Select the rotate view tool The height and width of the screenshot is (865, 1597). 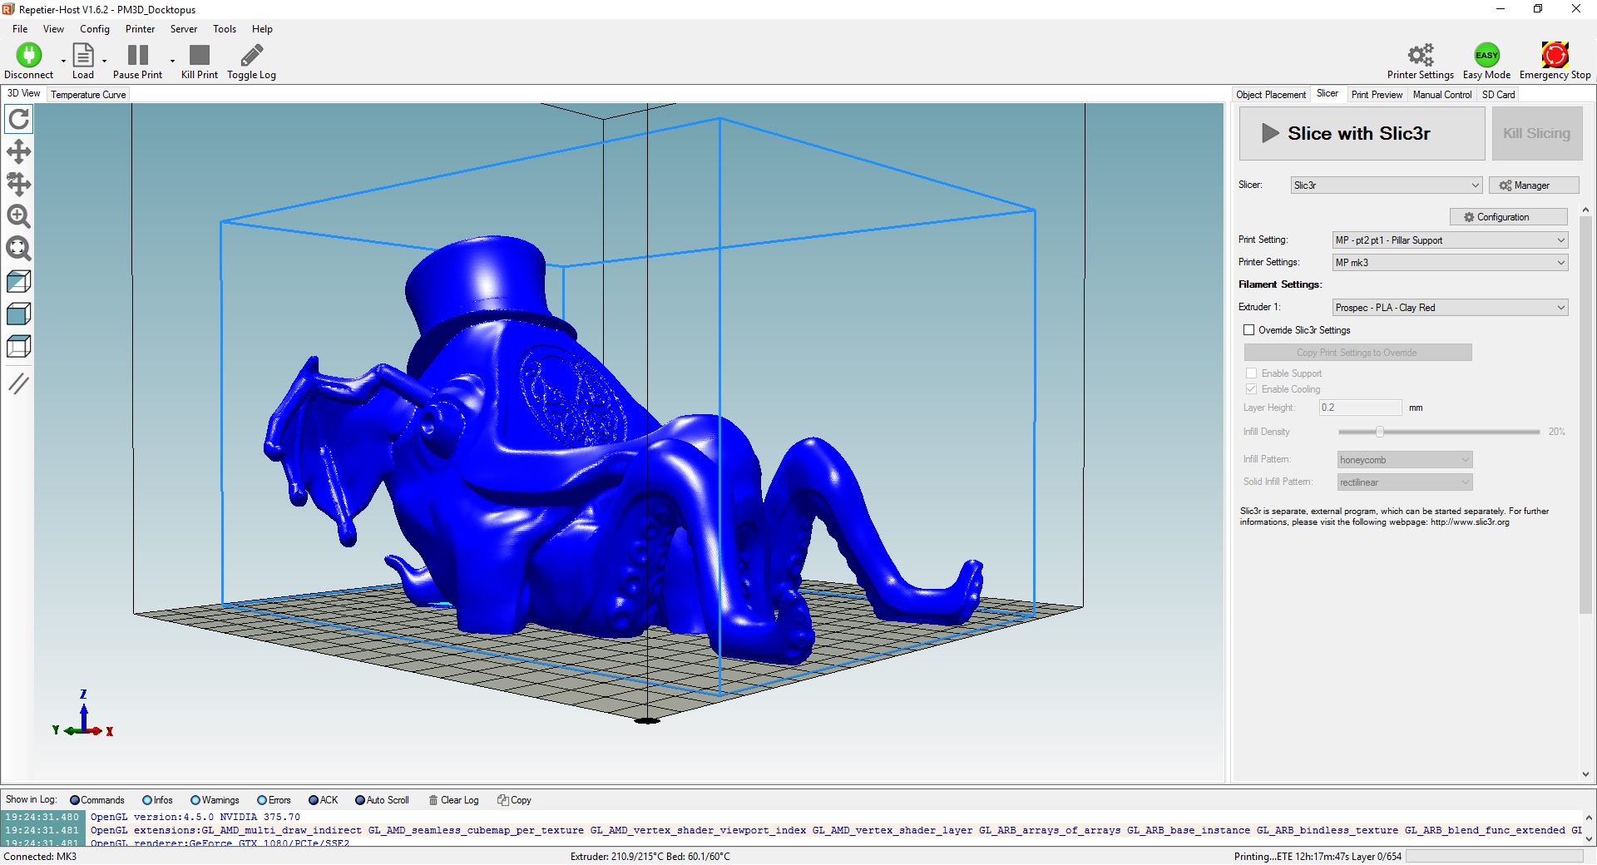[18, 119]
